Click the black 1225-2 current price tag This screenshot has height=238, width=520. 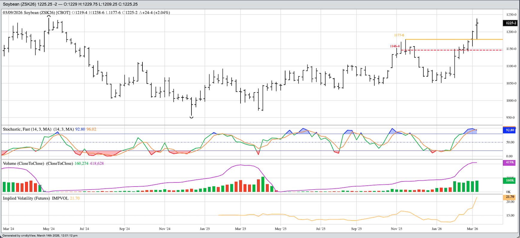[511, 23]
